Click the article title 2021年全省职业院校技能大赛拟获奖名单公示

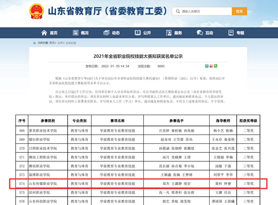pyautogui.click(x=138, y=56)
